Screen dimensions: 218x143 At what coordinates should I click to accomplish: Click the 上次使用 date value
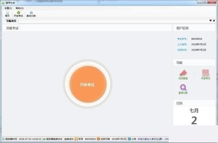point(199,44)
